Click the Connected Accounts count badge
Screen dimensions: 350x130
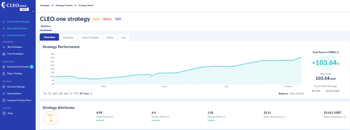click(x=31, y=67)
